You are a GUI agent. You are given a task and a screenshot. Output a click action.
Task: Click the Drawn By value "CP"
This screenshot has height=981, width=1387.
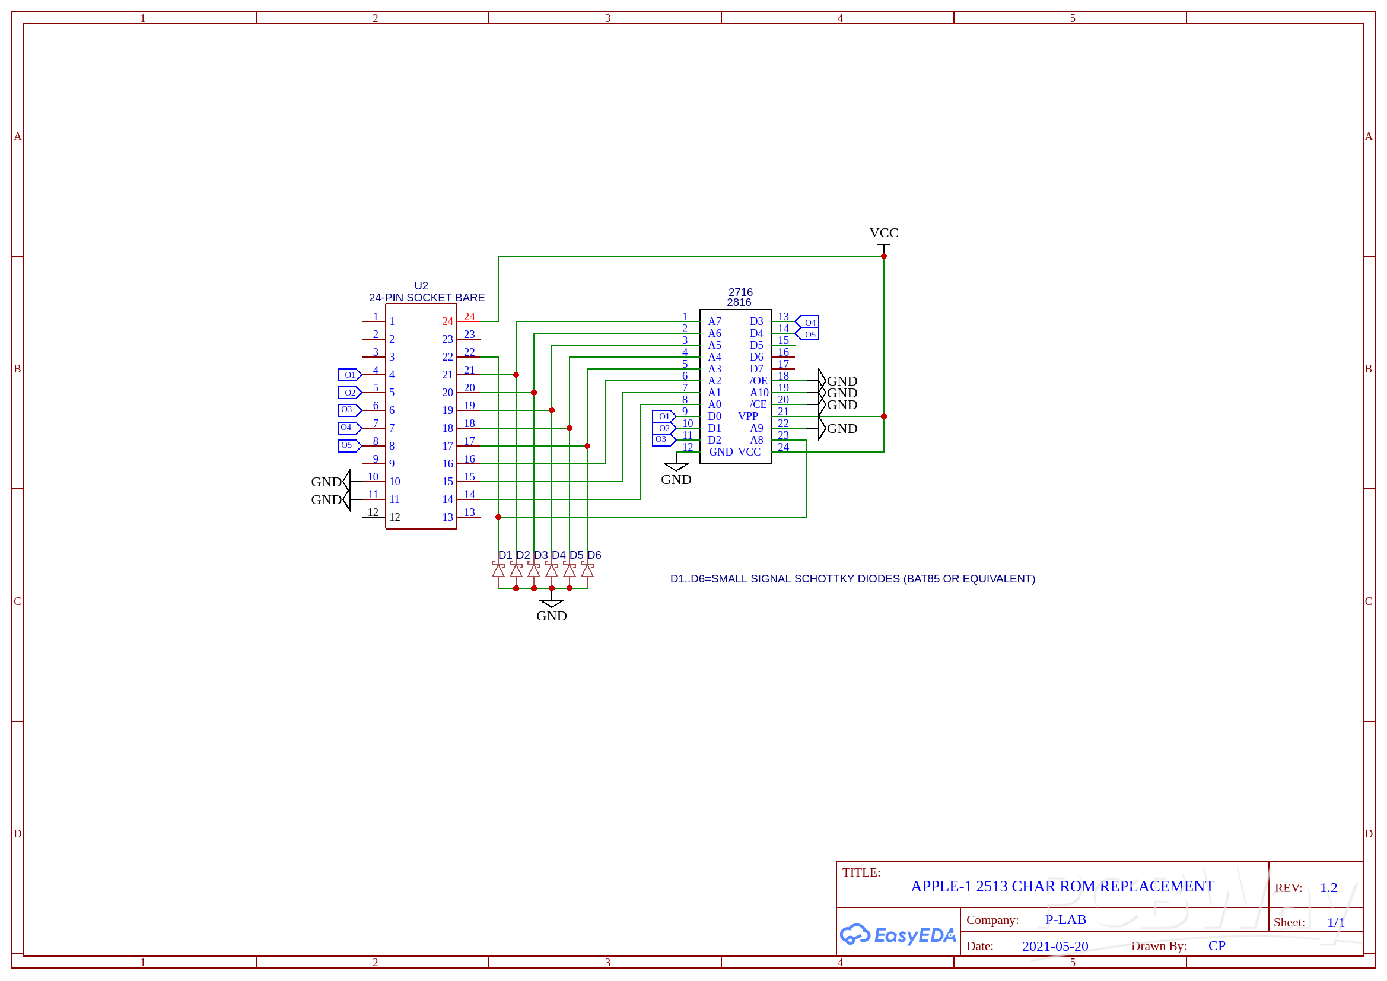[x=1217, y=945]
